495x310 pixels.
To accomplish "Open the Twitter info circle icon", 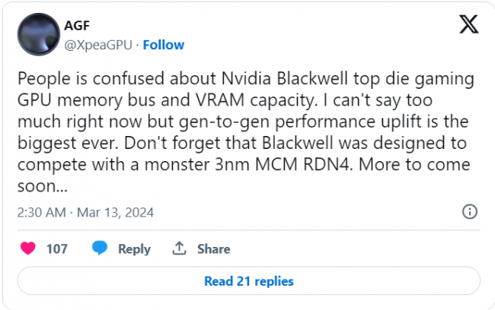I will click(470, 212).
